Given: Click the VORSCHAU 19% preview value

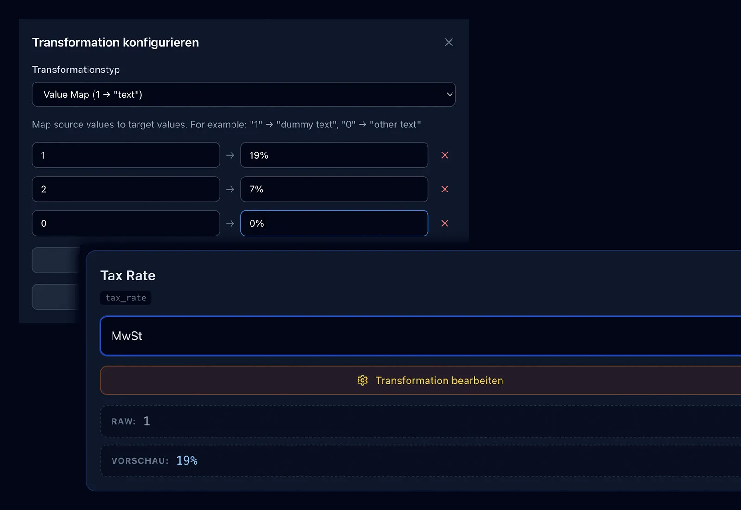Looking at the screenshot, I should (x=187, y=460).
